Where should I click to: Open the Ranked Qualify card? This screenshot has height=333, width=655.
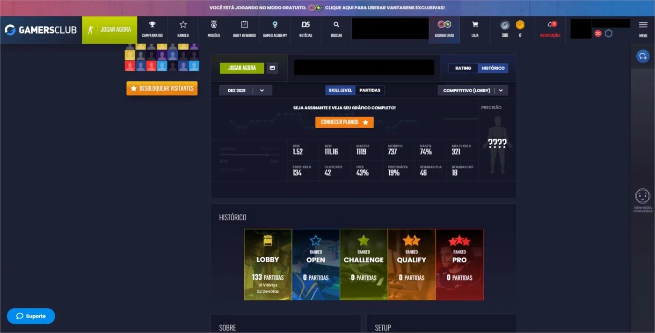coord(412,264)
